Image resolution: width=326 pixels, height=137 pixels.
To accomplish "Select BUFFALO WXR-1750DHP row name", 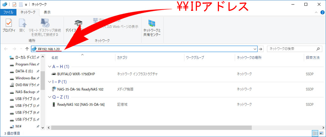I will [76, 74].
